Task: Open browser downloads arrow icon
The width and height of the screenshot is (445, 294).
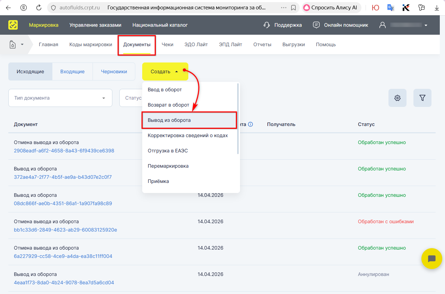Action: pos(437,8)
